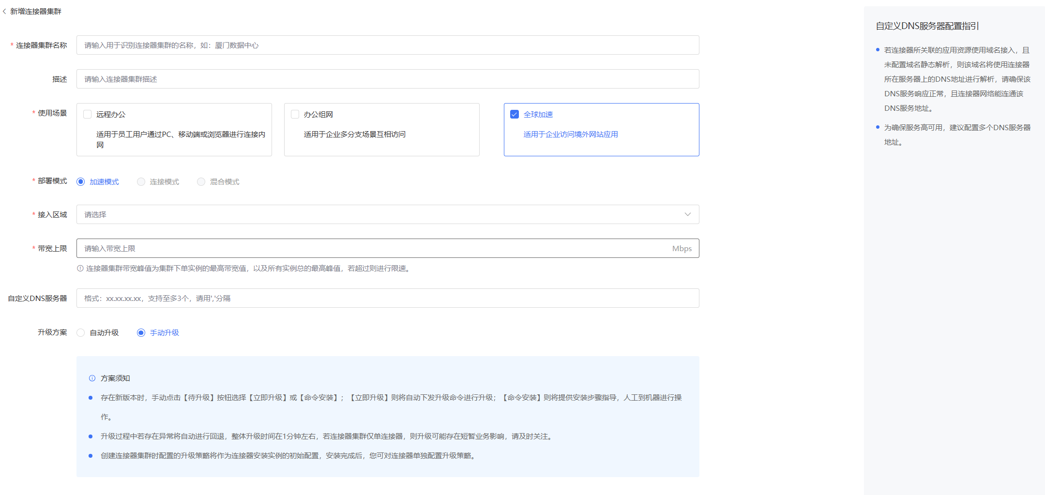Click the note starting 存在新版本时
The width and height of the screenshot is (1045, 495).
pyautogui.click(x=391, y=407)
